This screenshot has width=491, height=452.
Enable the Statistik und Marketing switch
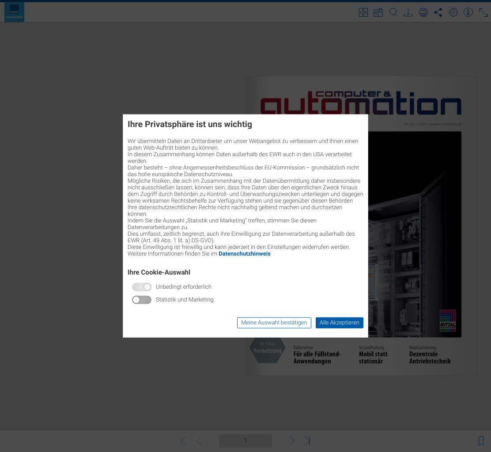pyautogui.click(x=142, y=300)
